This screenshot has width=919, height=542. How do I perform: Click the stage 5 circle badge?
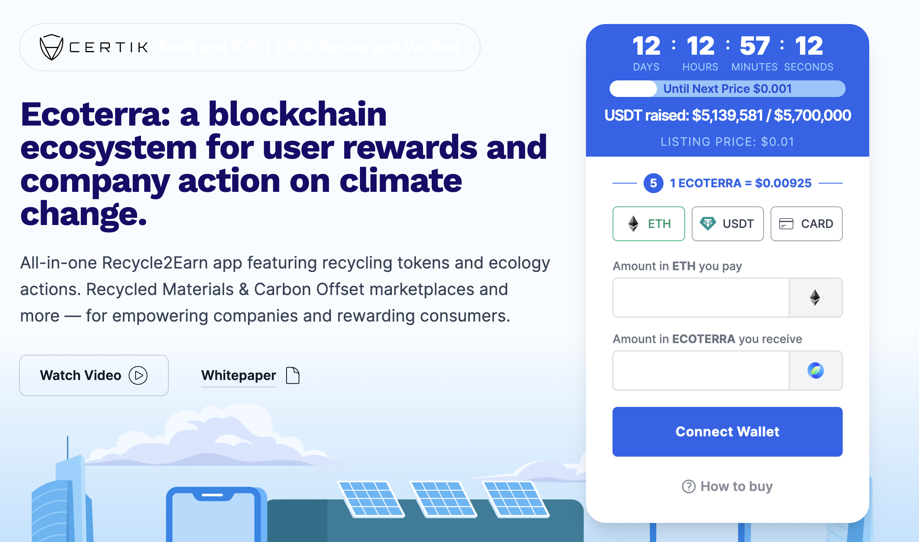[x=654, y=183]
